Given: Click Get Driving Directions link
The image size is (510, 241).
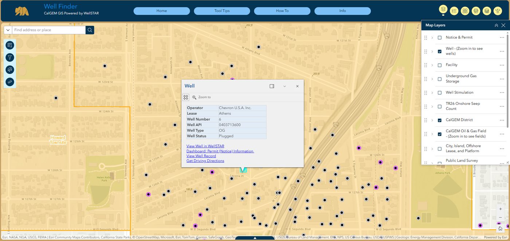Looking at the screenshot, I should pyautogui.click(x=205, y=161).
